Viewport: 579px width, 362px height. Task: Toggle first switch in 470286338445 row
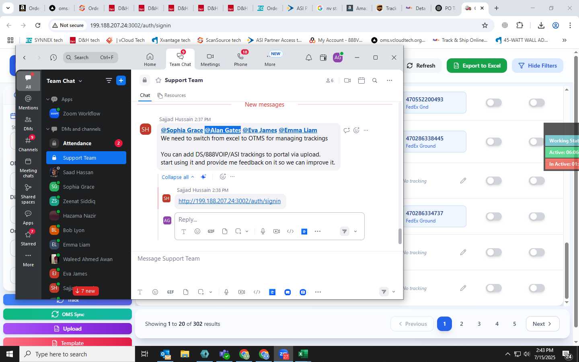(494, 142)
